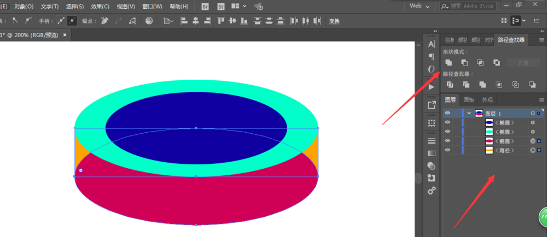Switch to the 外观 tab
Screen dimensions: 547x237
(x=487, y=100)
